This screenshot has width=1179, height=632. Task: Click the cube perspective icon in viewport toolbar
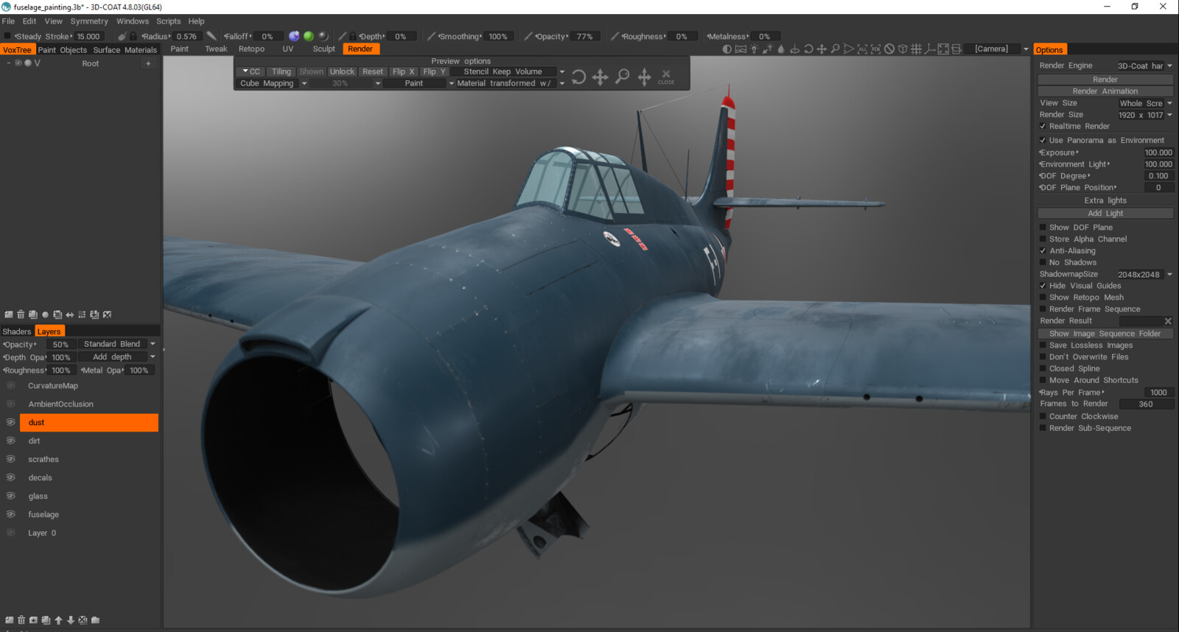tap(903, 49)
